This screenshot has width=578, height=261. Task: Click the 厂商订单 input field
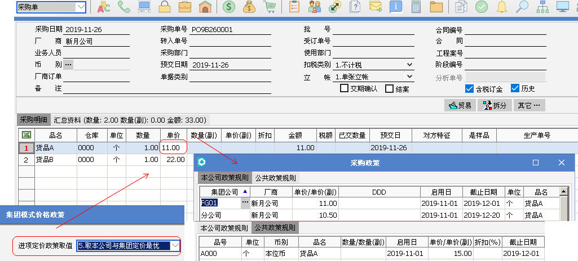[x=96, y=77]
